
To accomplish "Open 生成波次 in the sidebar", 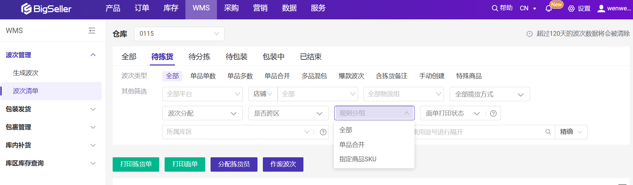I will pos(25,73).
